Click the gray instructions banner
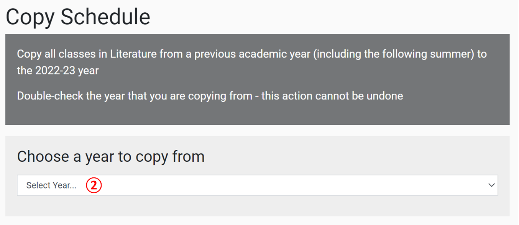The width and height of the screenshot is (519, 225). pos(257,79)
